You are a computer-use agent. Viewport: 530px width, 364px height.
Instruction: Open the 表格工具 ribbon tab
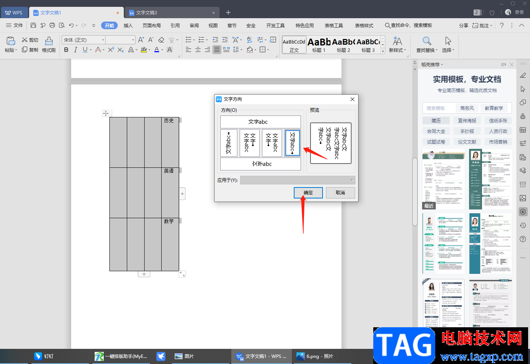click(x=334, y=25)
